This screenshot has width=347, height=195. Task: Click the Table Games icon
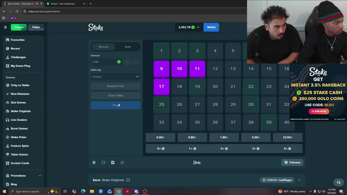[x=8, y=154]
